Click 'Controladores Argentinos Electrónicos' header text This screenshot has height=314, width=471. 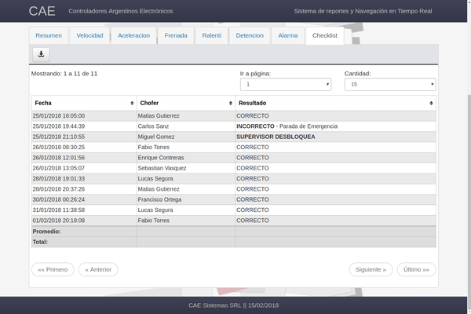pyautogui.click(x=120, y=11)
